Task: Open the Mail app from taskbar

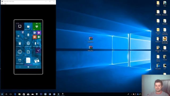Action: click(28, 94)
